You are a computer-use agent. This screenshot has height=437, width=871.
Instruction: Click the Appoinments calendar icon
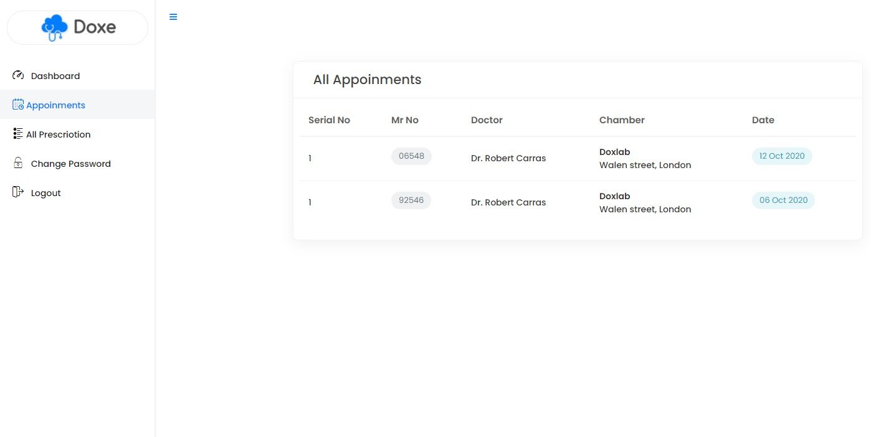18,105
